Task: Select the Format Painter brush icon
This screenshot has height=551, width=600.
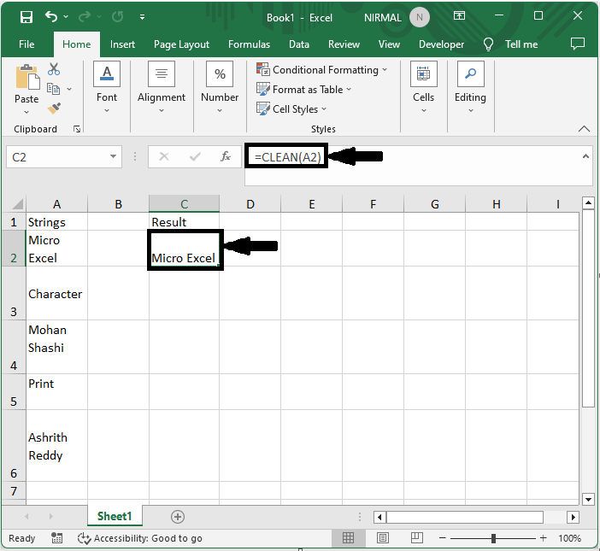Action: pos(54,108)
